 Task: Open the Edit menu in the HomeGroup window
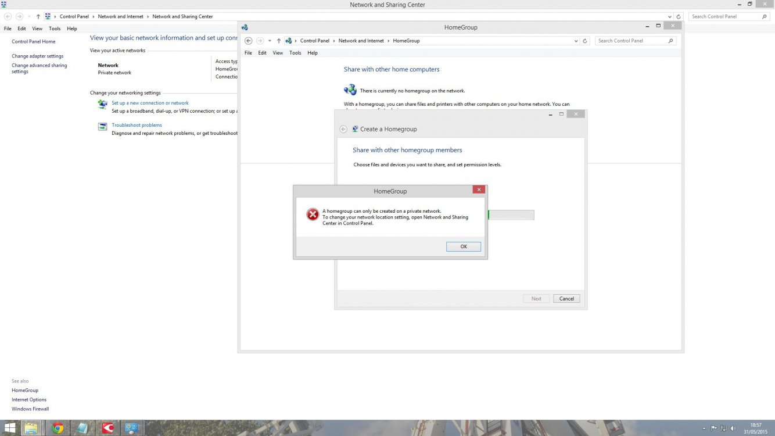263,53
